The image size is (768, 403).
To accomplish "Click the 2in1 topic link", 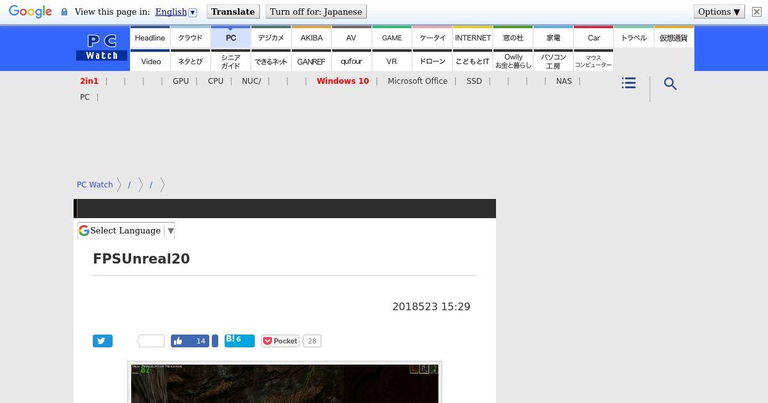I will pyautogui.click(x=89, y=81).
